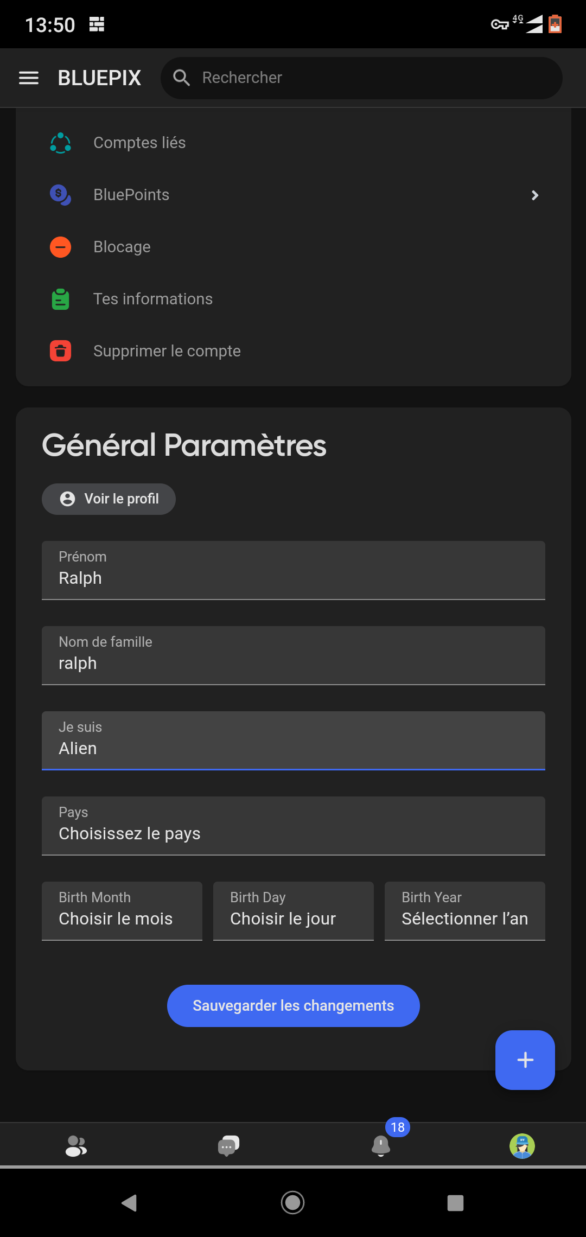
Task: Open the hamburger navigation menu
Action: coord(29,78)
